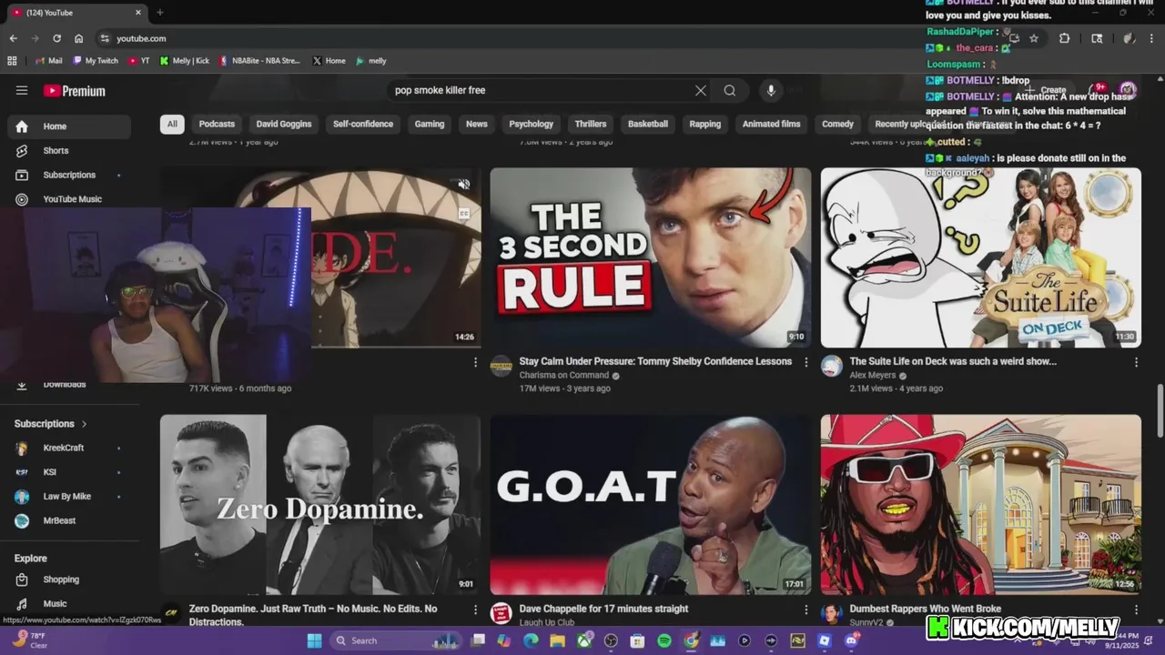Select the Basketball filter chip
Image resolution: width=1165 pixels, height=655 pixels.
click(648, 124)
